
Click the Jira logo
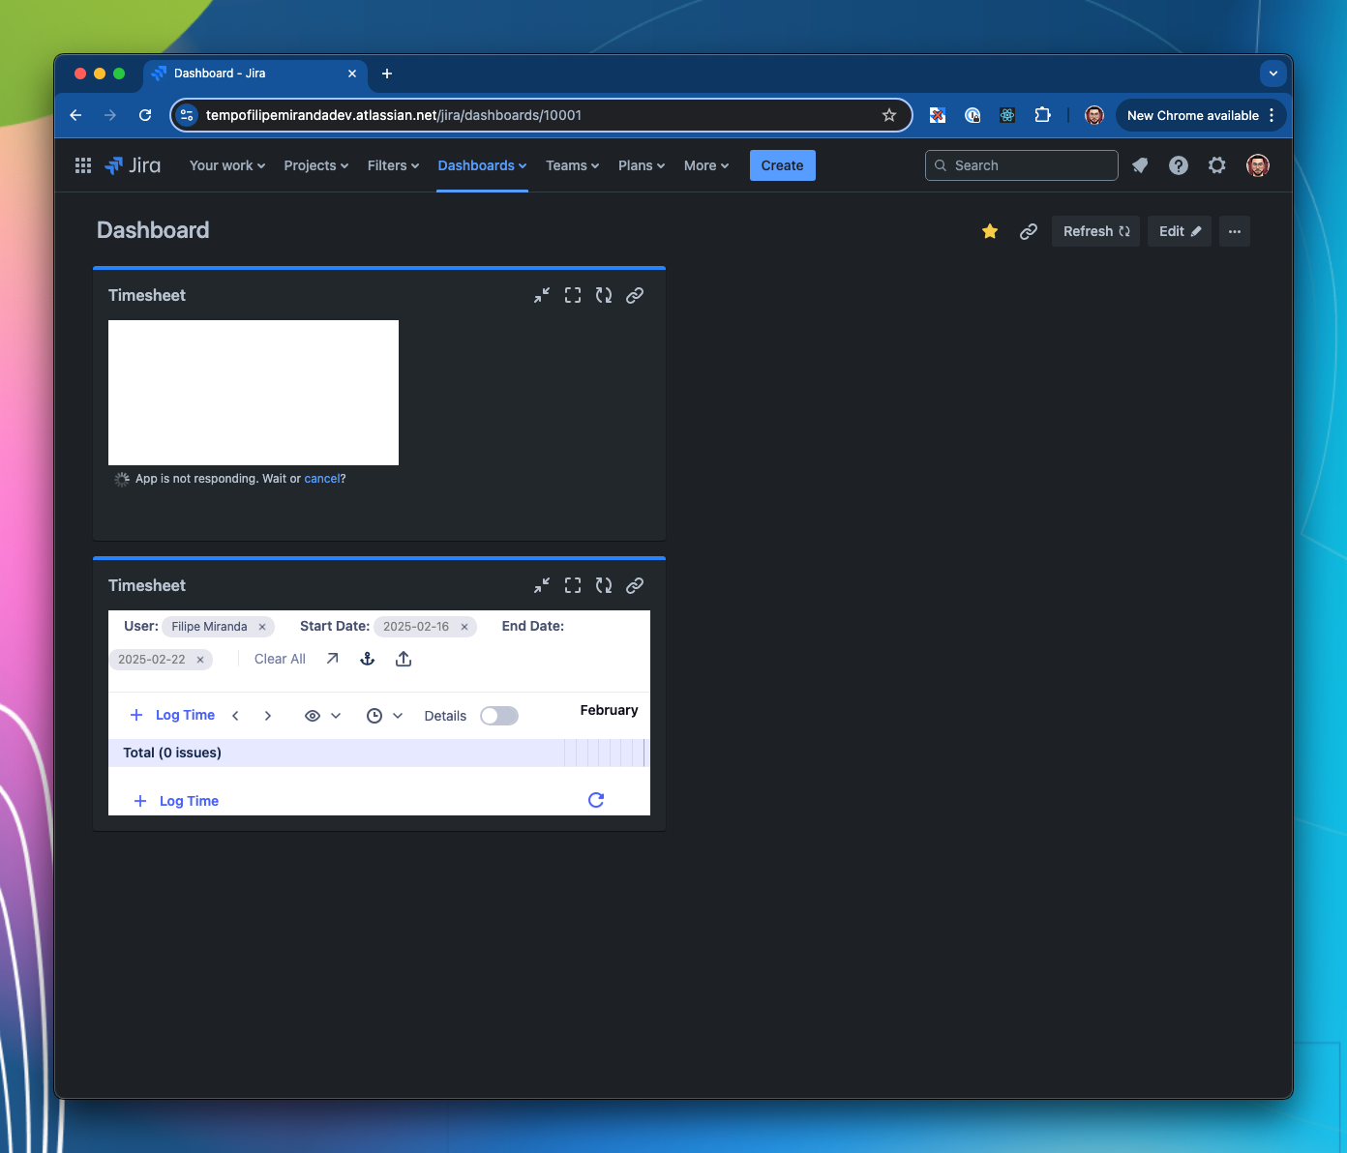133,165
